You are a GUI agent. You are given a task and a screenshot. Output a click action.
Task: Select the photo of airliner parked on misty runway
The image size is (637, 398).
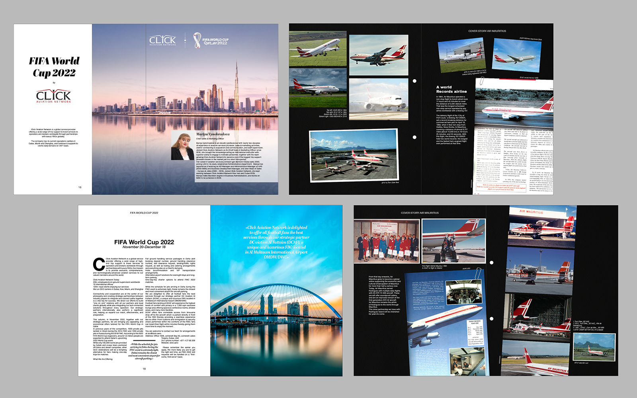(x=318, y=87)
